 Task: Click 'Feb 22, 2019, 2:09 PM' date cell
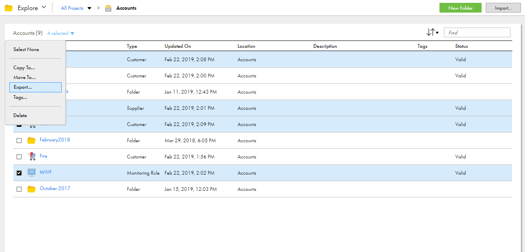tap(189, 124)
